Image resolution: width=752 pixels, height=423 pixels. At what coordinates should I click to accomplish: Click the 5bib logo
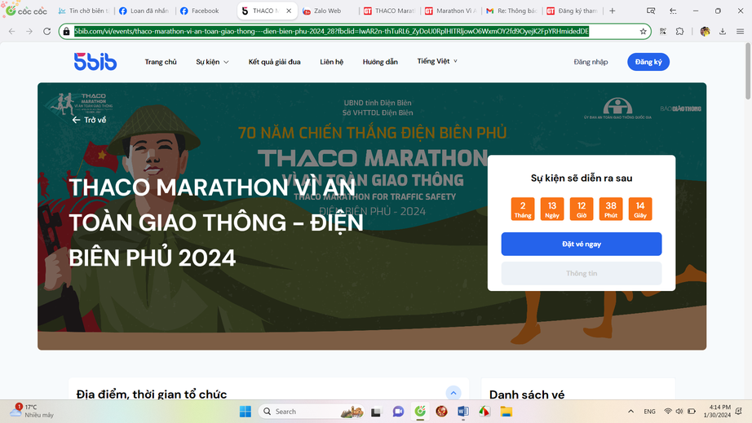(95, 61)
